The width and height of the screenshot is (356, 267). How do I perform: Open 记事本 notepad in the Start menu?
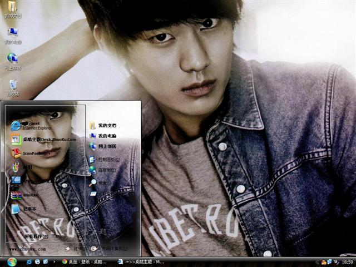point(23,209)
